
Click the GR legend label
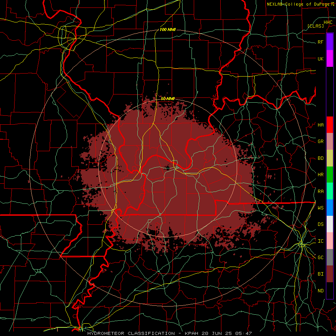point(320,141)
